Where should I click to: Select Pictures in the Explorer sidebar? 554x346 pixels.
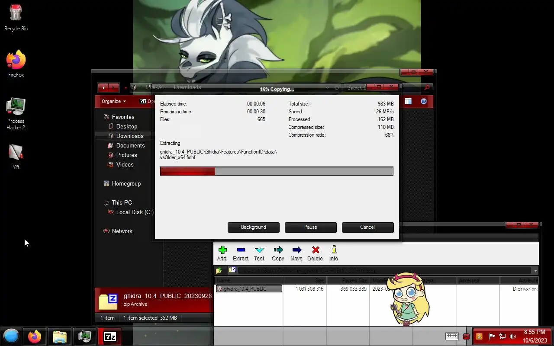(126, 155)
